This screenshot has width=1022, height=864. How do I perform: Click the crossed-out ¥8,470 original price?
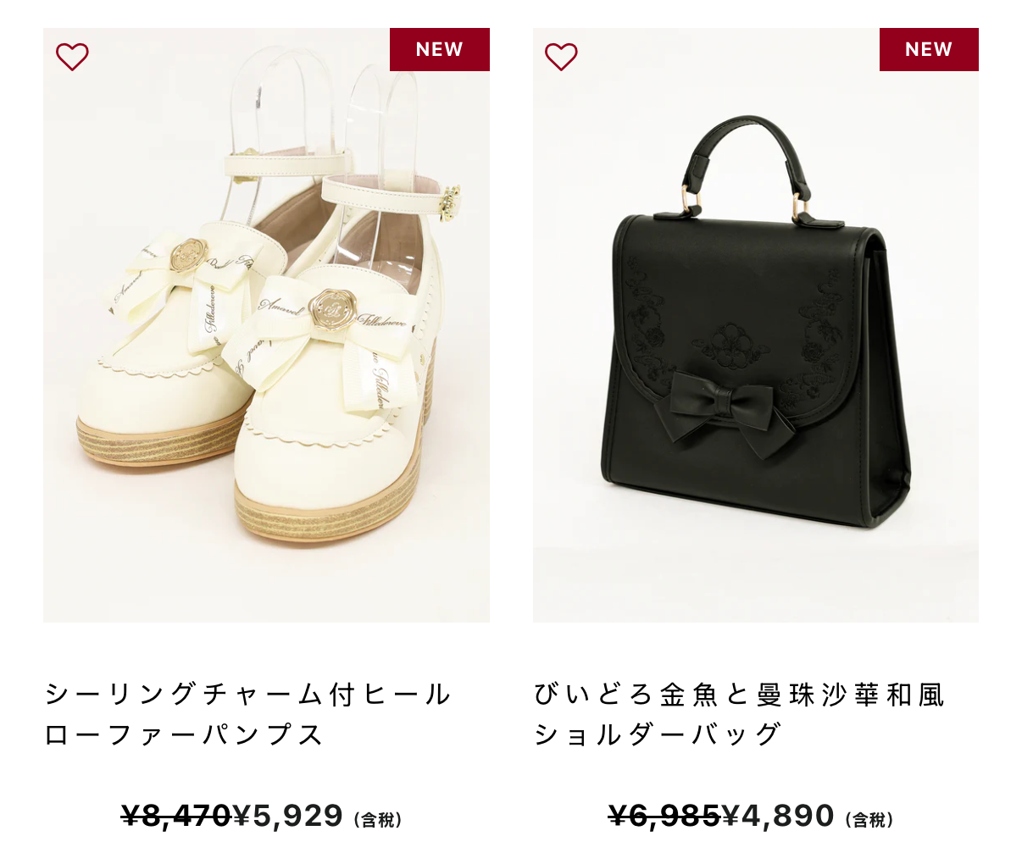click(x=176, y=816)
